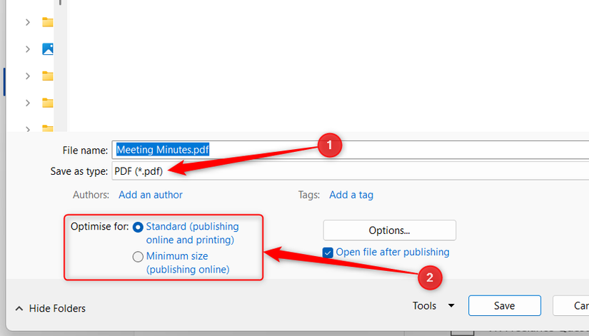The width and height of the screenshot is (589, 336).
Task: Open the Save as type combo box
Action: coord(350,171)
